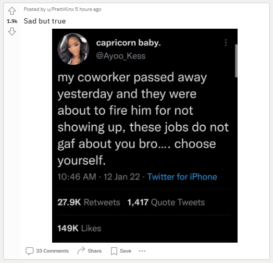The width and height of the screenshot is (273, 263).
Task: Click the bookmark save icon
Action: 114,251
